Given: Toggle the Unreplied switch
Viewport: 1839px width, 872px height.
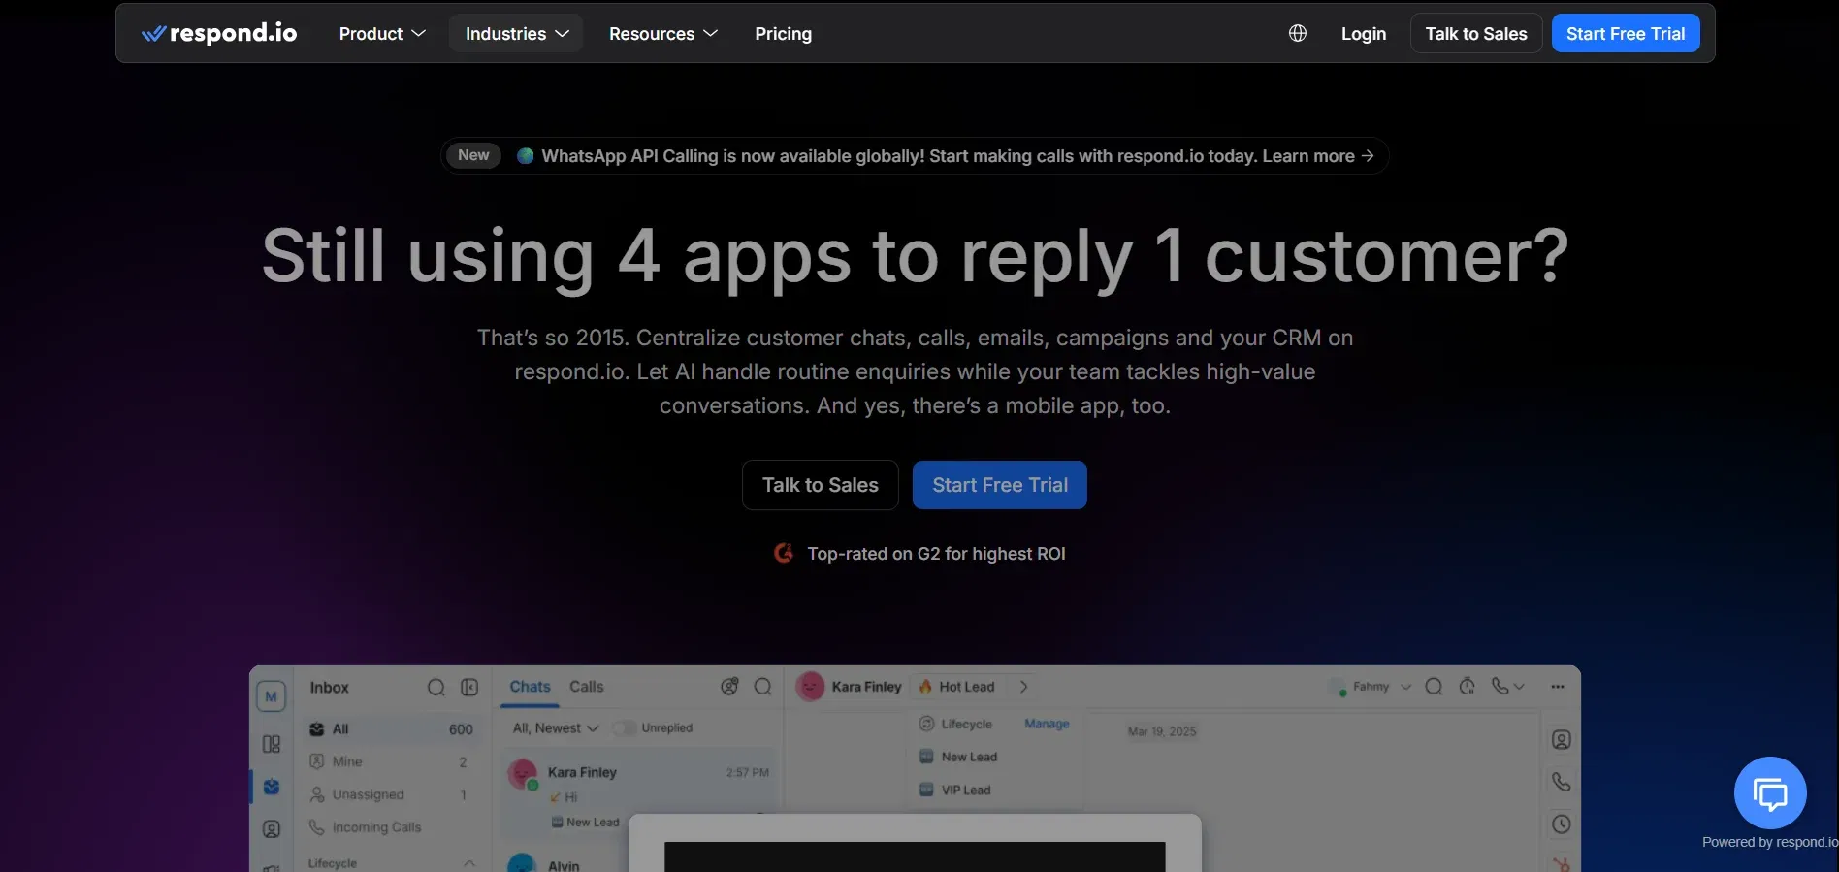Looking at the screenshot, I should [625, 727].
